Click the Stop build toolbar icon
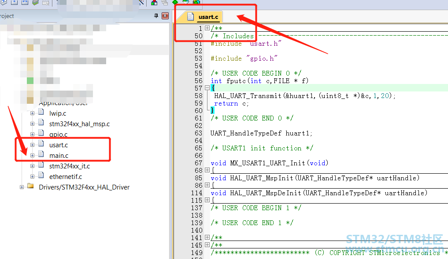Viewport: 448px width, 259px height. (x=46, y=3)
